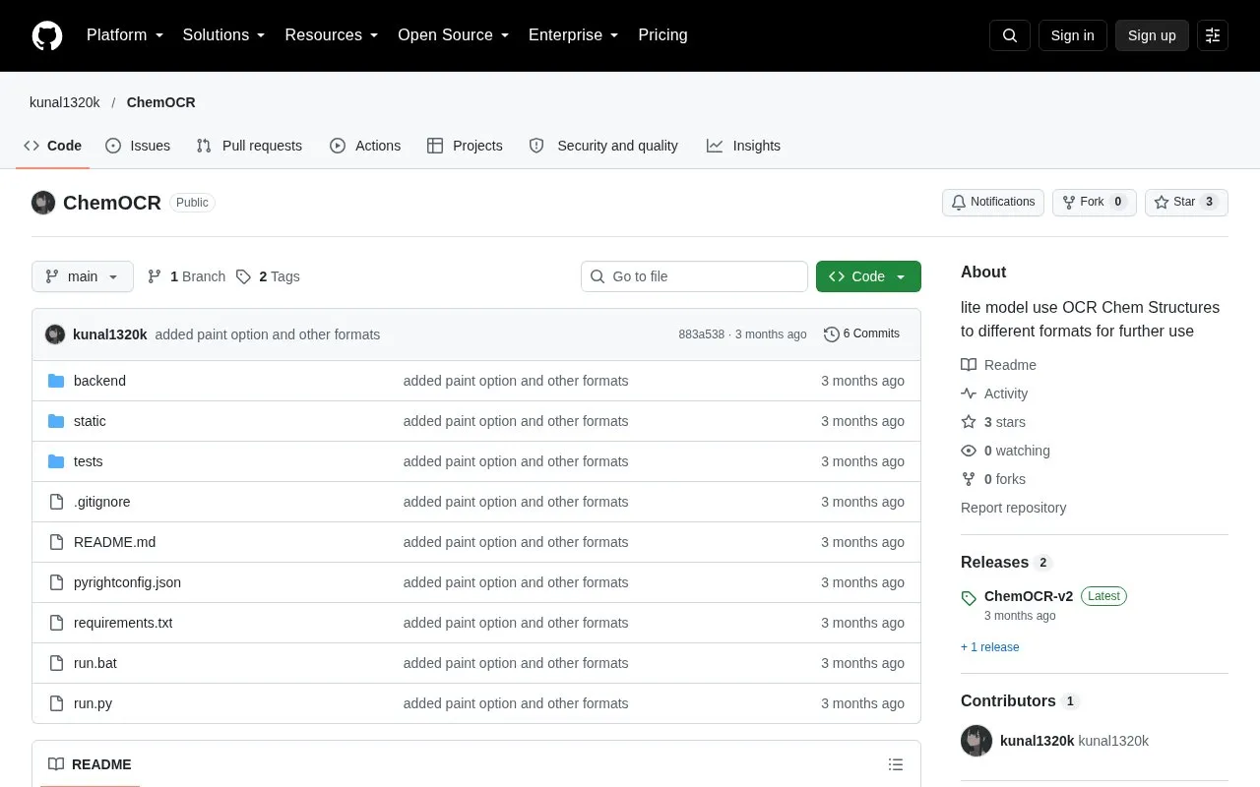Open the Projects tab
This screenshot has width=1260, height=787.
coord(465,146)
